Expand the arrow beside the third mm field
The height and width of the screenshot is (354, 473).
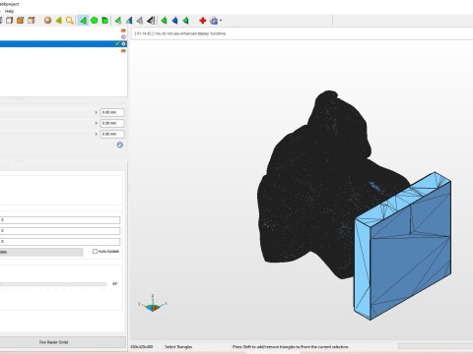[x=97, y=134]
